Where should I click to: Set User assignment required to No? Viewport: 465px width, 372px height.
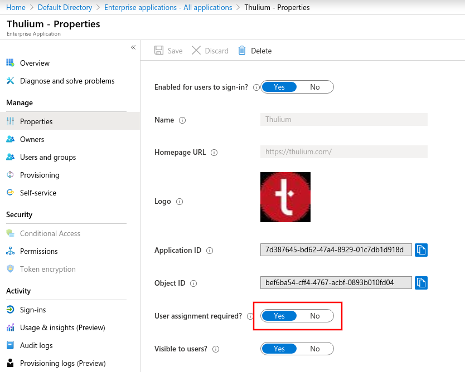tap(314, 316)
